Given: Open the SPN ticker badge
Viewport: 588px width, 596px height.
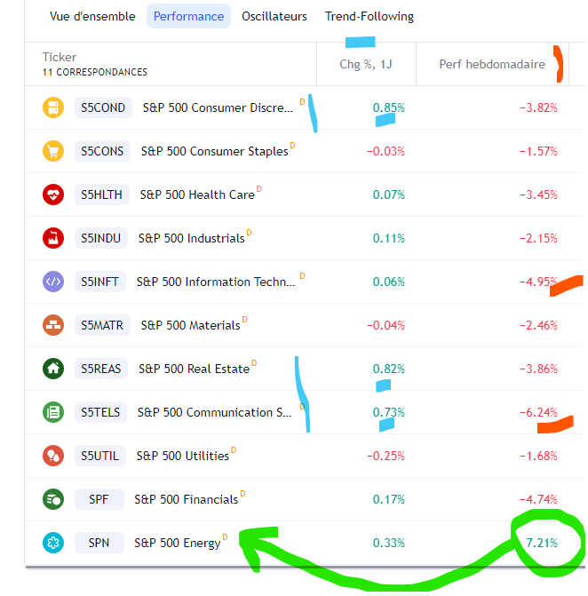Looking at the screenshot, I should click(99, 543).
